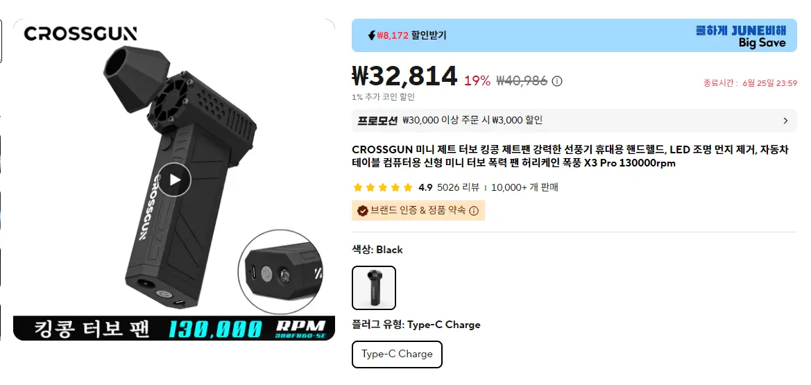Click the 브랜드 인증 & 정품 약속 badge
This screenshot has height=385, width=811.
418,211
